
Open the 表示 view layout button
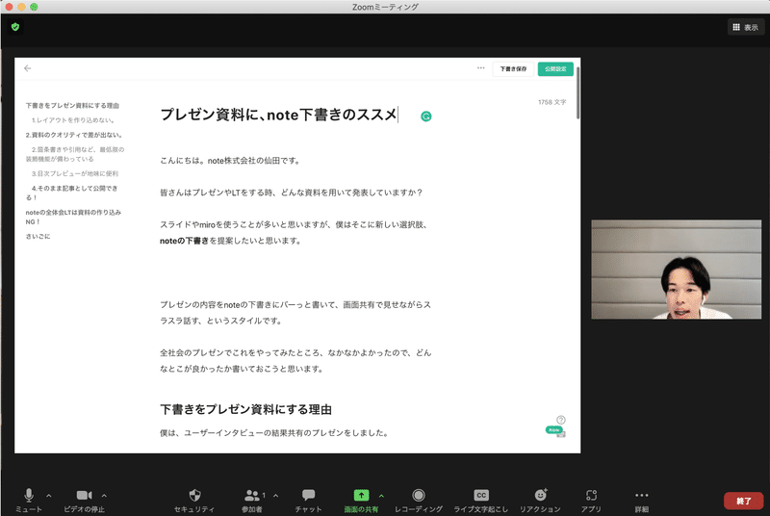[745, 27]
